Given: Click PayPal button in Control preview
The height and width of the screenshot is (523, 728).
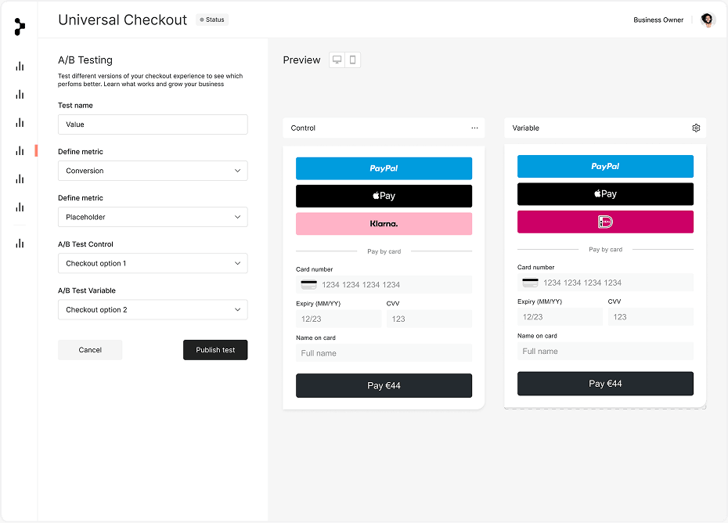Looking at the screenshot, I should point(384,168).
